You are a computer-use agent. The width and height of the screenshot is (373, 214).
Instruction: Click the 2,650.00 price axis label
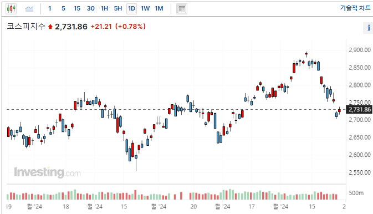pos(360,137)
